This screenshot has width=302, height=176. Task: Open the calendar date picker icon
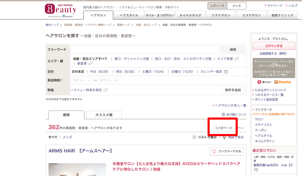[x=226, y=72]
